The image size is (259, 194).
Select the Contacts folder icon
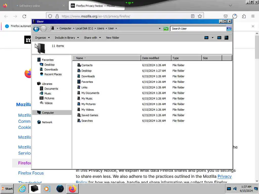tap(79, 65)
